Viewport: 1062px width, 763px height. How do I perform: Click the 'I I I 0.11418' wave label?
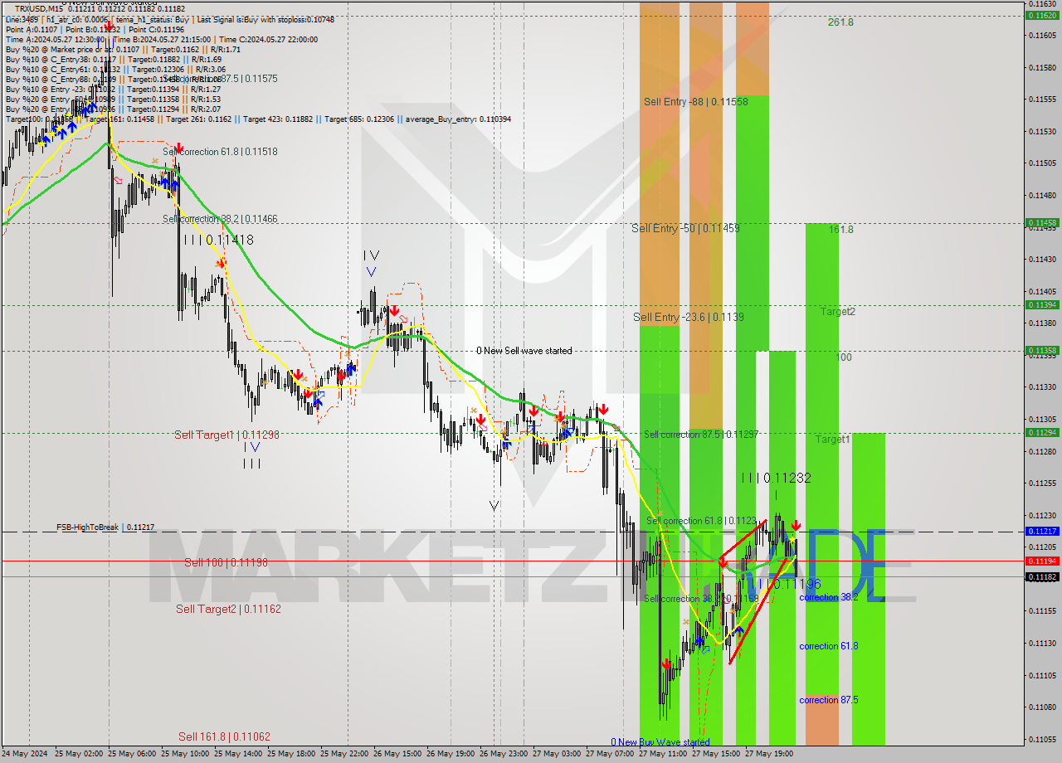[218, 240]
